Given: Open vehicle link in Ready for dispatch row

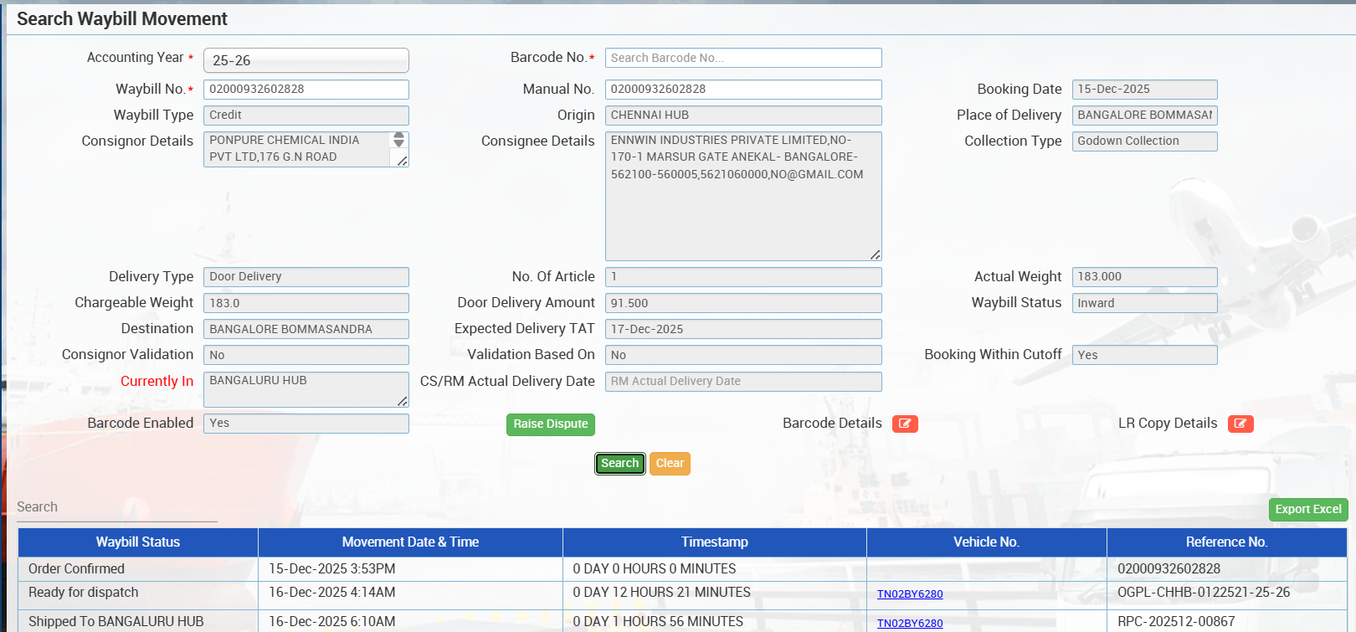Looking at the screenshot, I should pyautogui.click(x=909, y=594).
